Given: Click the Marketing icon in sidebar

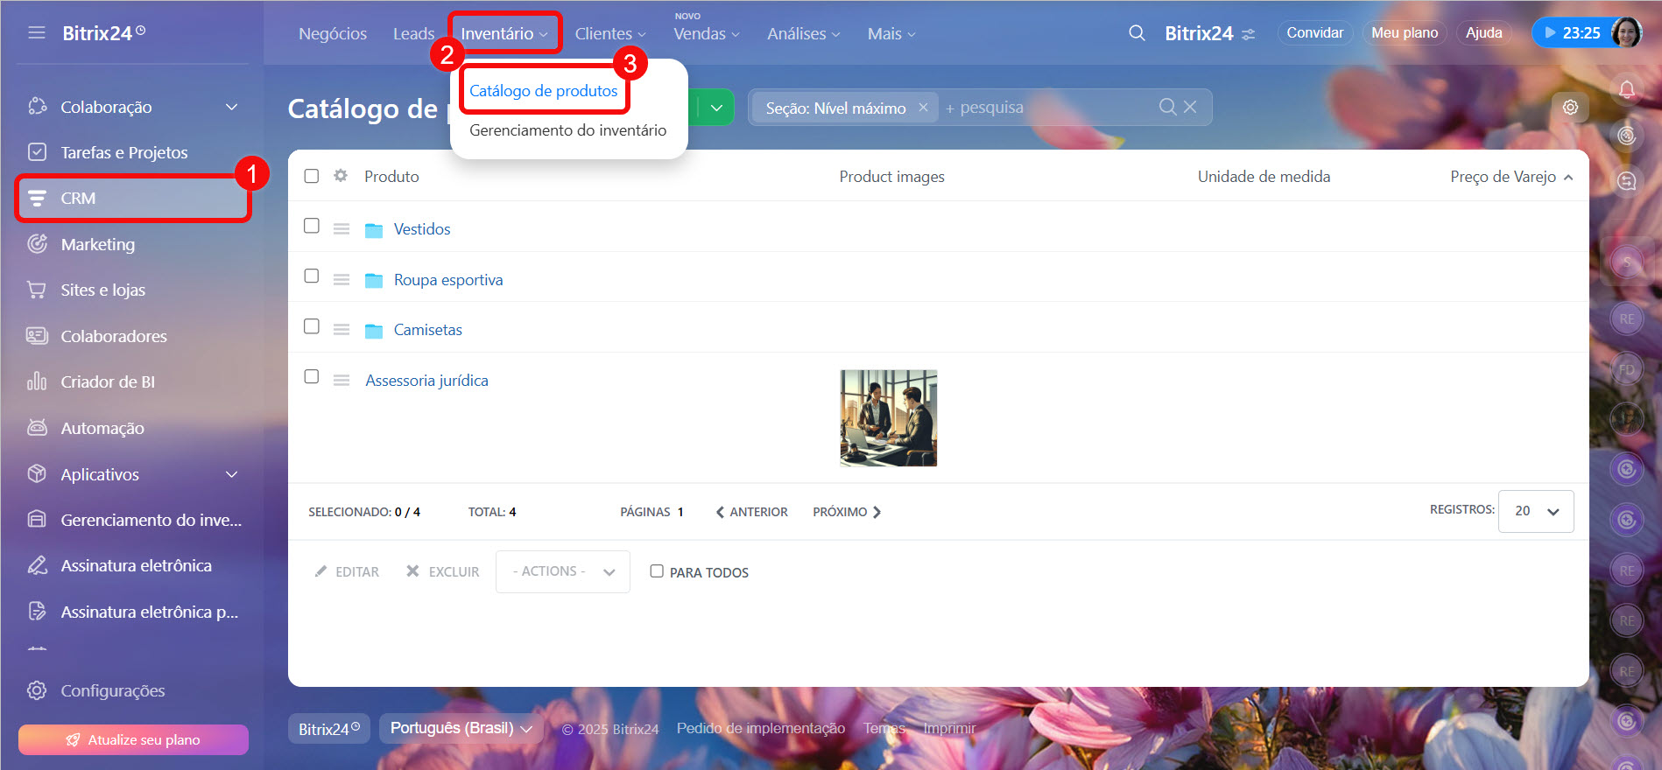Looking at the screenshot, I should (37, 244).
